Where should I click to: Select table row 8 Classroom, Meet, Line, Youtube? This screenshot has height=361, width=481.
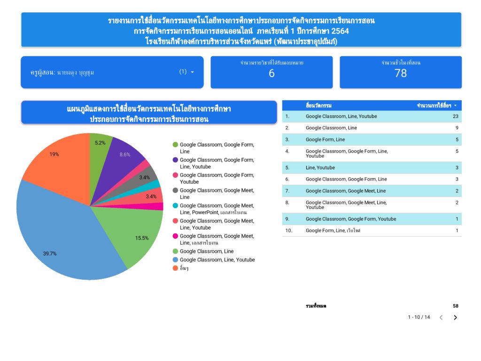(372, 205)
